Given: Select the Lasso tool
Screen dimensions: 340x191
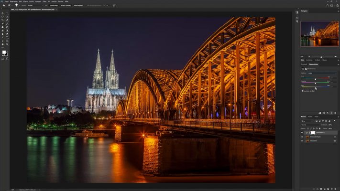Looking at the screenshot, I should [x=3, y=16].
